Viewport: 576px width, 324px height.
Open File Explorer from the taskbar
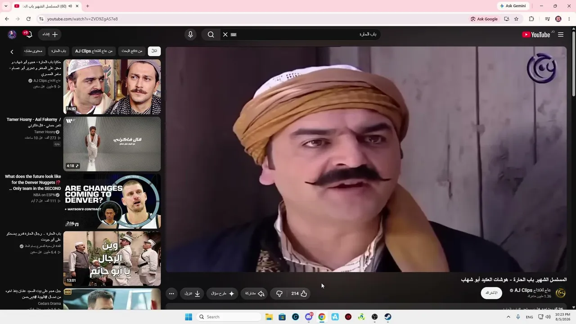[269, 317]
